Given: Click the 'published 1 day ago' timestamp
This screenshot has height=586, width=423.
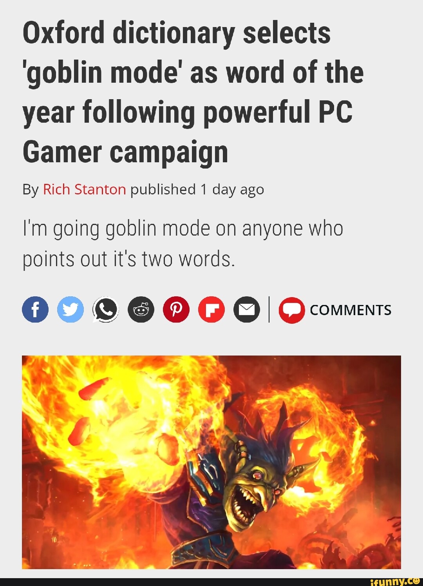Looking at the screenshot, I should click(x=197, y=190).
